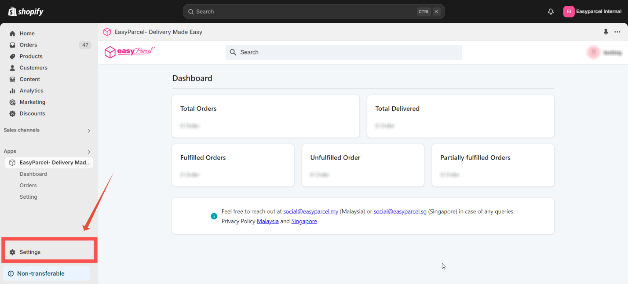Click the Analytics bar chart icon

[x=12, y=91]
